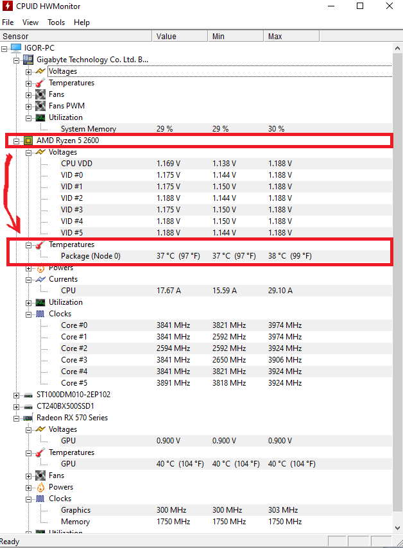
Task: Click the IGOR-PC computer icon
Action: pos(16,47)
